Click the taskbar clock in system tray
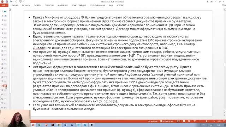 [219, 125]
